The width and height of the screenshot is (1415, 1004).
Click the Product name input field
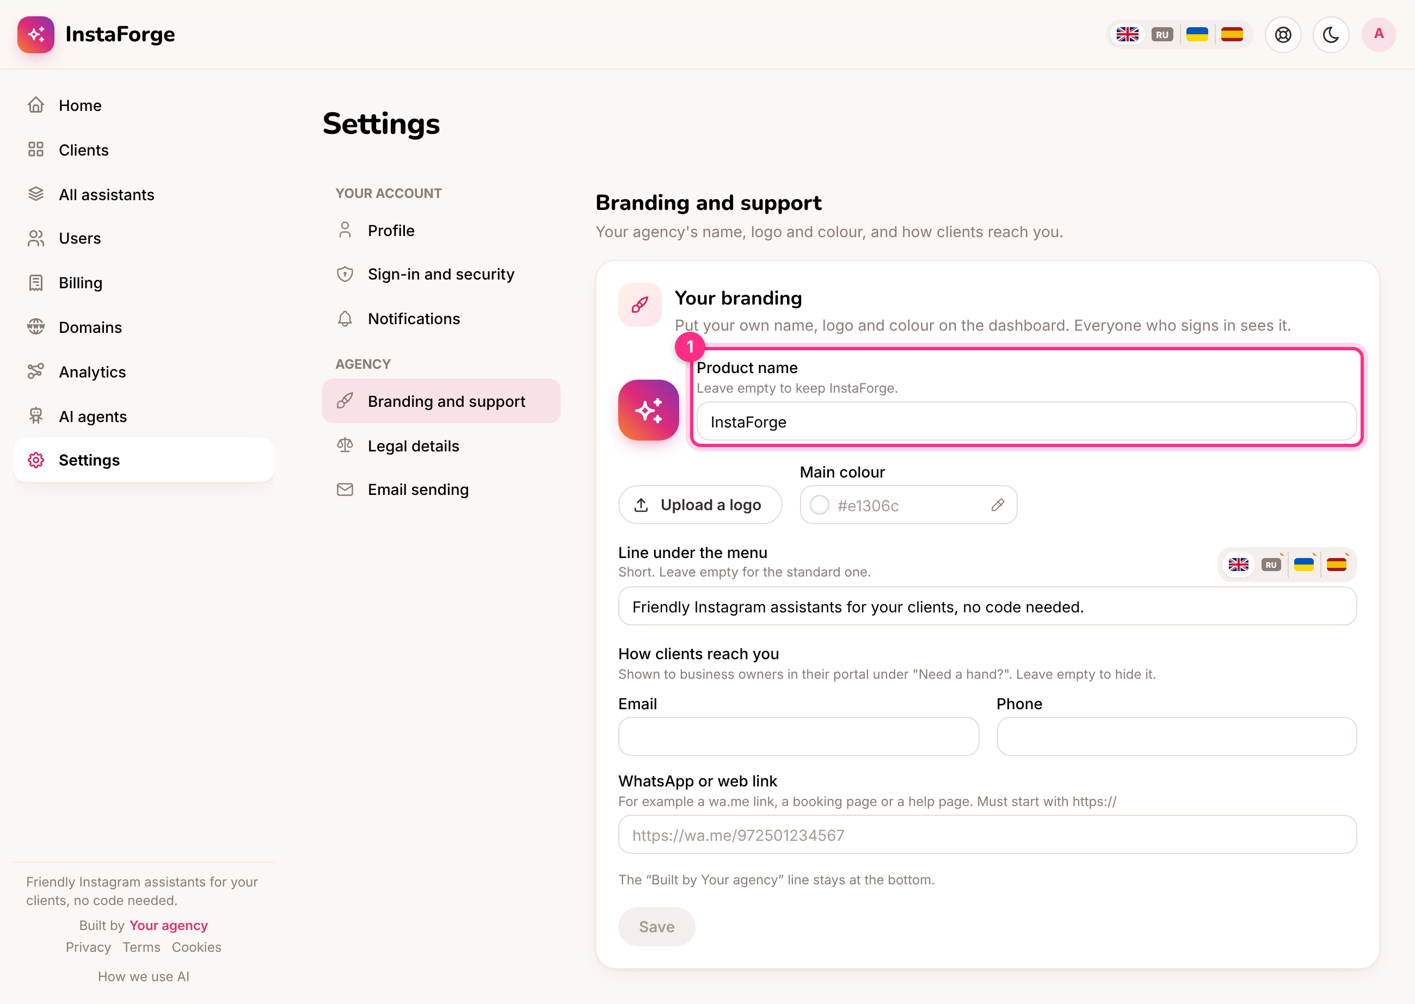point(1026,422)
